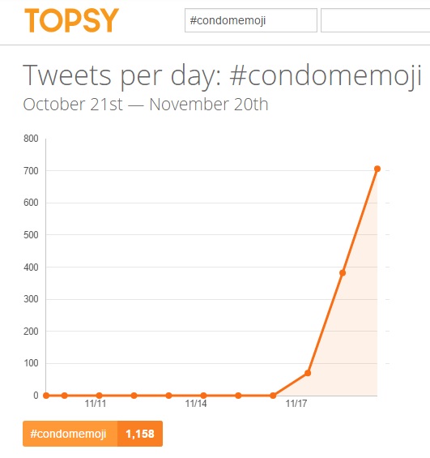Screen dimensions: 430x458
Task: Click the data point just below 400
Action: [x=343, y=273]
